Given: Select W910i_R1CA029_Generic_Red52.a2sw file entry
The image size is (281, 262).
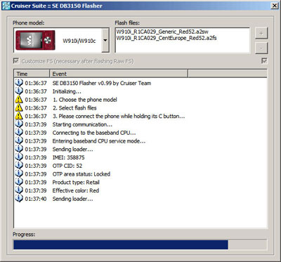Looking at the screenshot, I should 162,32.
